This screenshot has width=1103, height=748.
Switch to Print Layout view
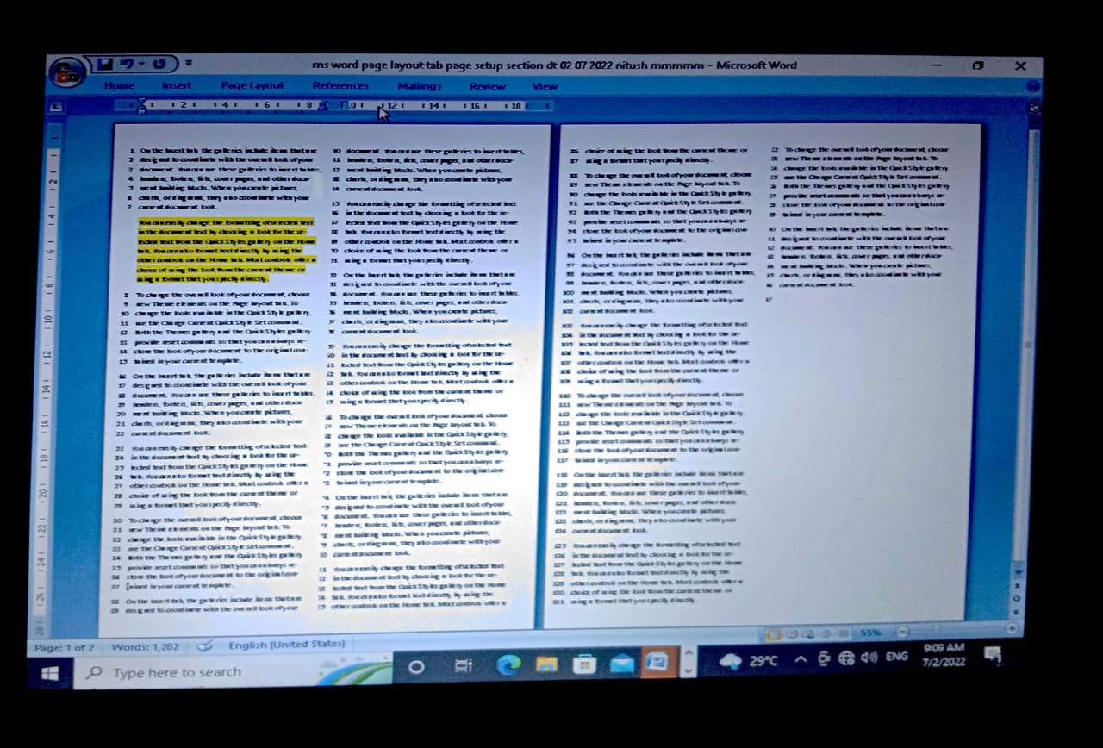click(774, 634)
